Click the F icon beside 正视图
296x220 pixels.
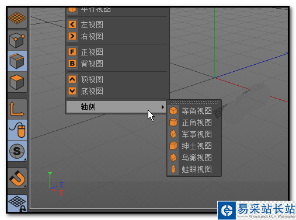(x=72, y=52)
